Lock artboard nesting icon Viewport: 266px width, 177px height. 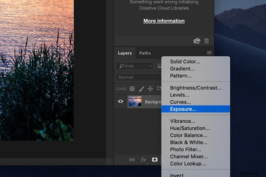coord(159,88)
